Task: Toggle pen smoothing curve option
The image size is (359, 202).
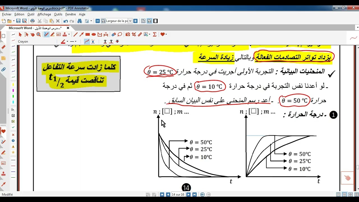Action: coord(87,42)
